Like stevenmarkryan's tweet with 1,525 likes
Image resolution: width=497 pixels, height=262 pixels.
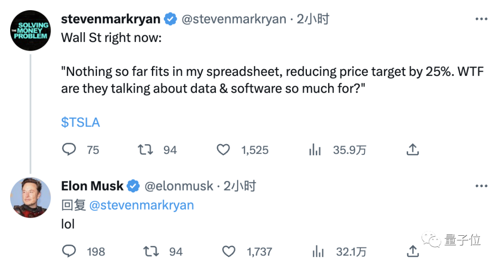point(223,149)
